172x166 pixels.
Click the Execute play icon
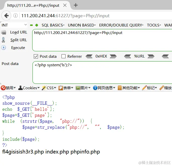pos(3,47)
